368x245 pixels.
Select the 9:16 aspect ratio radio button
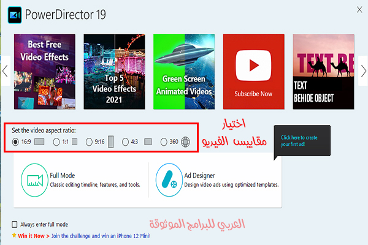coord(89,142)
